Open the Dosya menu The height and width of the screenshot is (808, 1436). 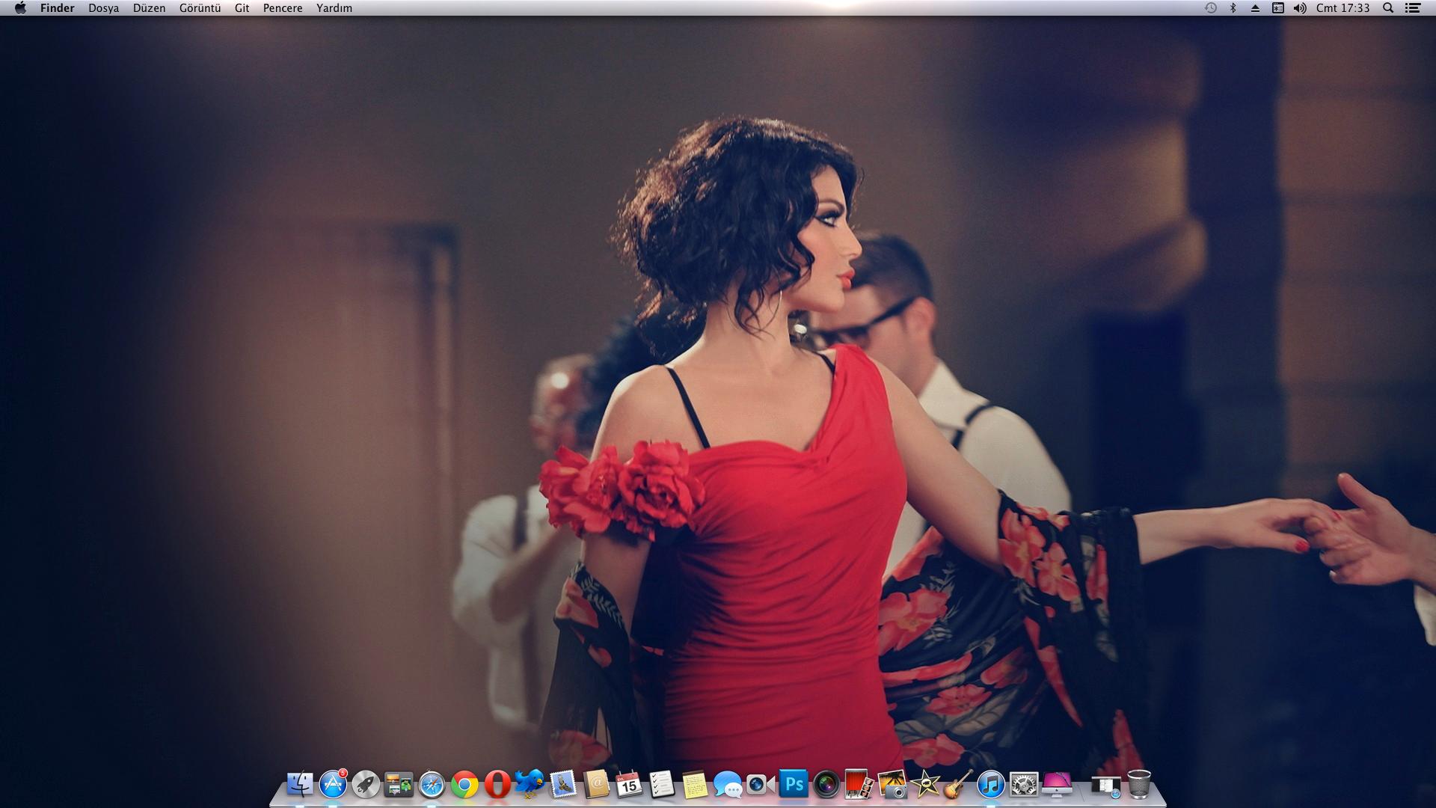(x=104, y=8)
